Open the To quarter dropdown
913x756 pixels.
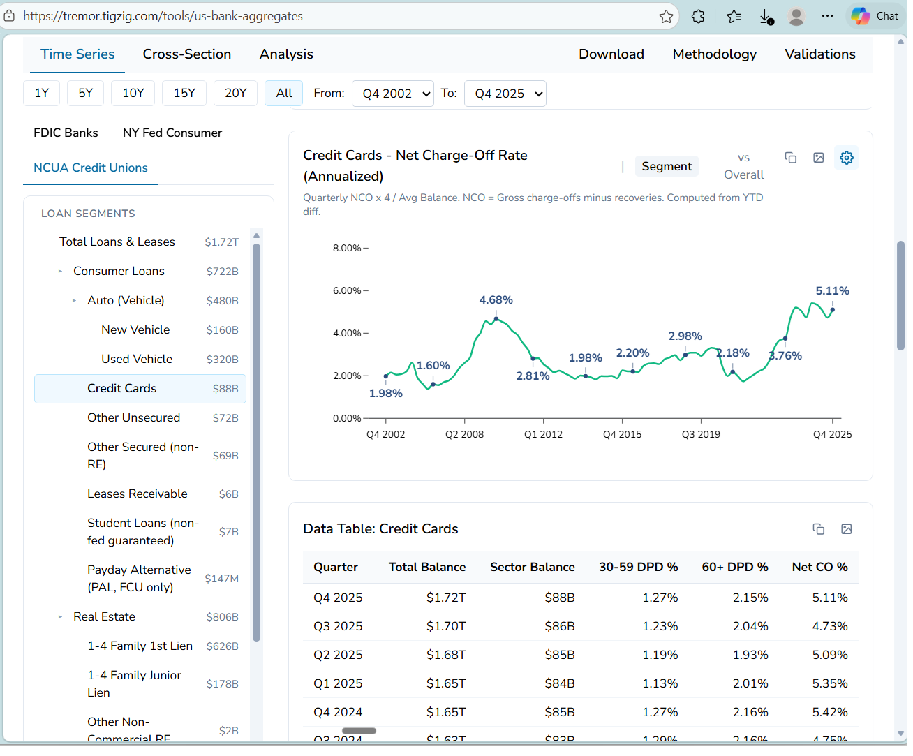505,94
